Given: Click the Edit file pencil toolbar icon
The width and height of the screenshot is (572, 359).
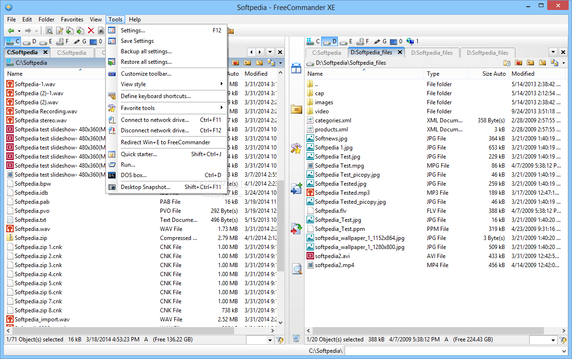Looking at the screenshot, I should [59, 30].
